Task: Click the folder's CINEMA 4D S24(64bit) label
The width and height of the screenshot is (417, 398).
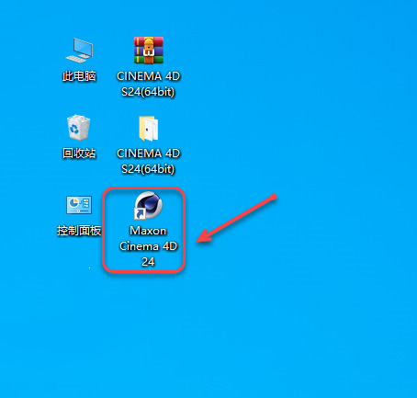Action: tap(149, 161)
